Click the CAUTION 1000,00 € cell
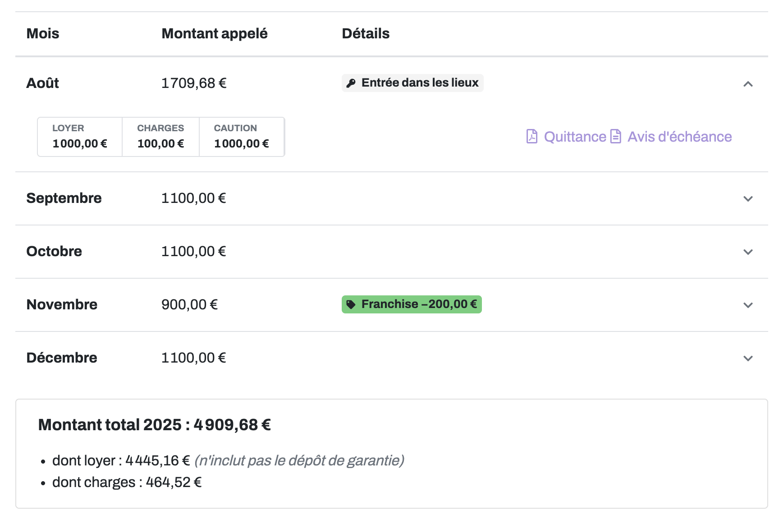Image resolution: width=779 pixels, height=515 pixels. pos(242,137)
